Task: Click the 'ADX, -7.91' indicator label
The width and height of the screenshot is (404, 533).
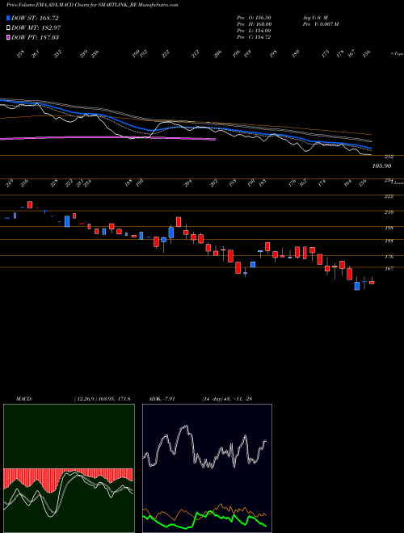Action: point(162,399)
